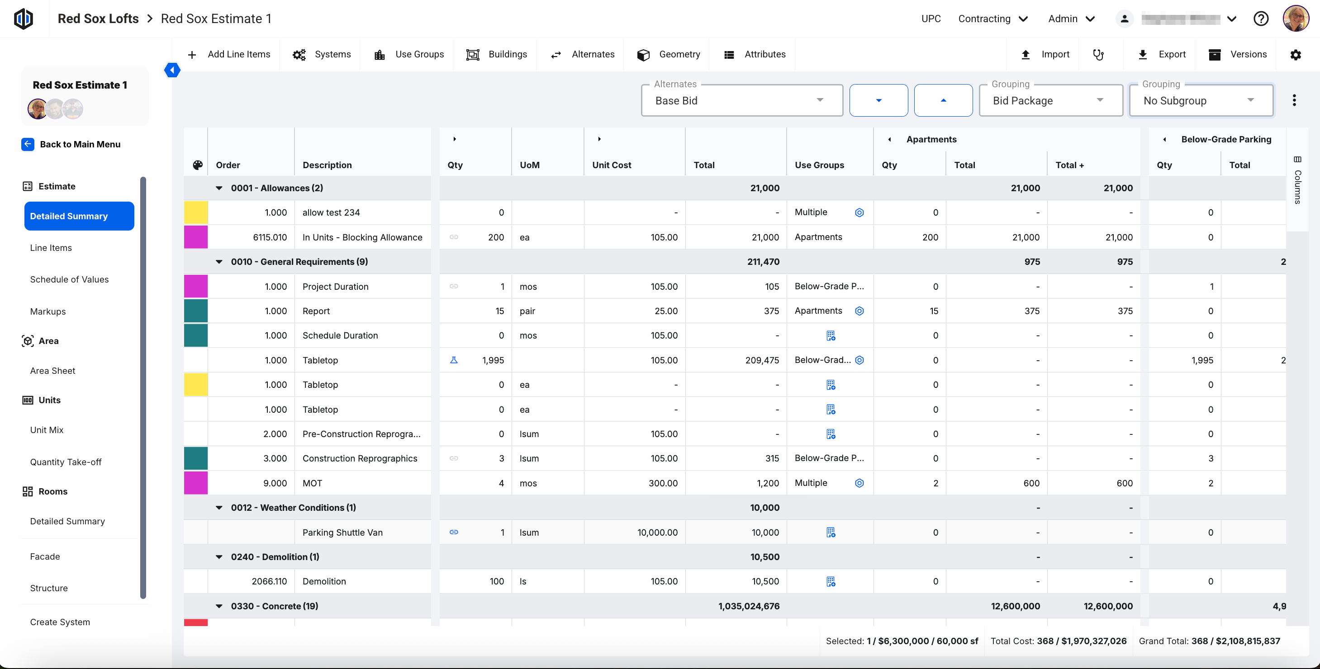
Task: Click Add Line Items button
Action: 228,55
